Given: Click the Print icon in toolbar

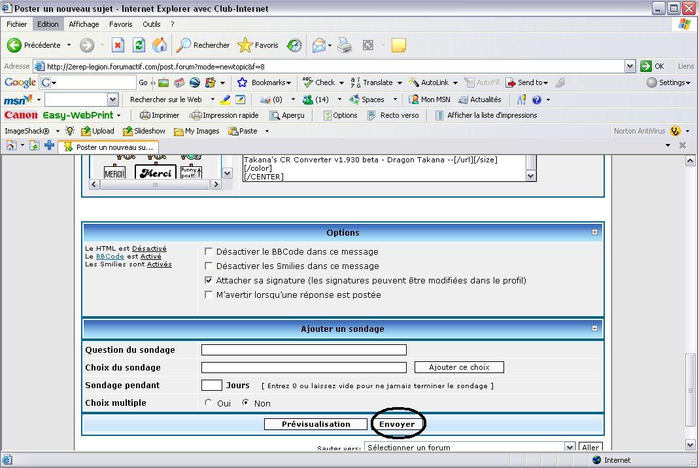Looking at the screenshot, I should point(345,45).
